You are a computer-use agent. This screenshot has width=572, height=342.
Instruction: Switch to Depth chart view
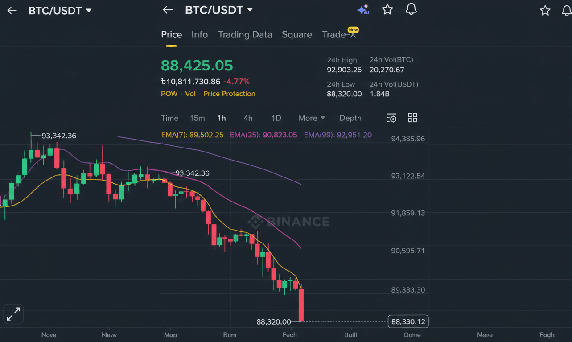pos(350,118)
